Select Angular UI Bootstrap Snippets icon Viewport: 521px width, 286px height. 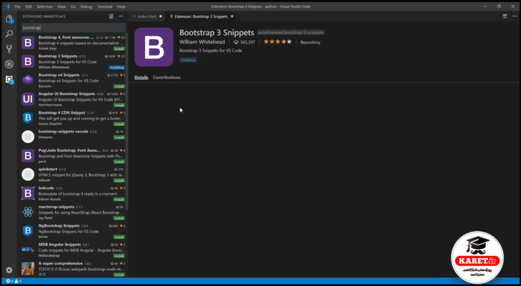[28, 99]
